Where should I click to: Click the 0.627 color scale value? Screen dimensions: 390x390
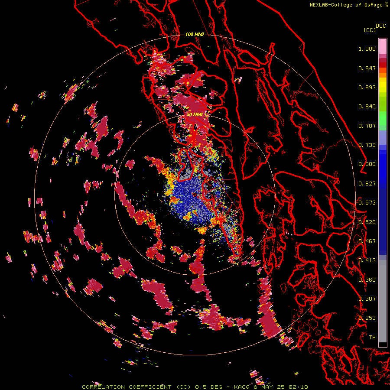click(x=367, y=184)
